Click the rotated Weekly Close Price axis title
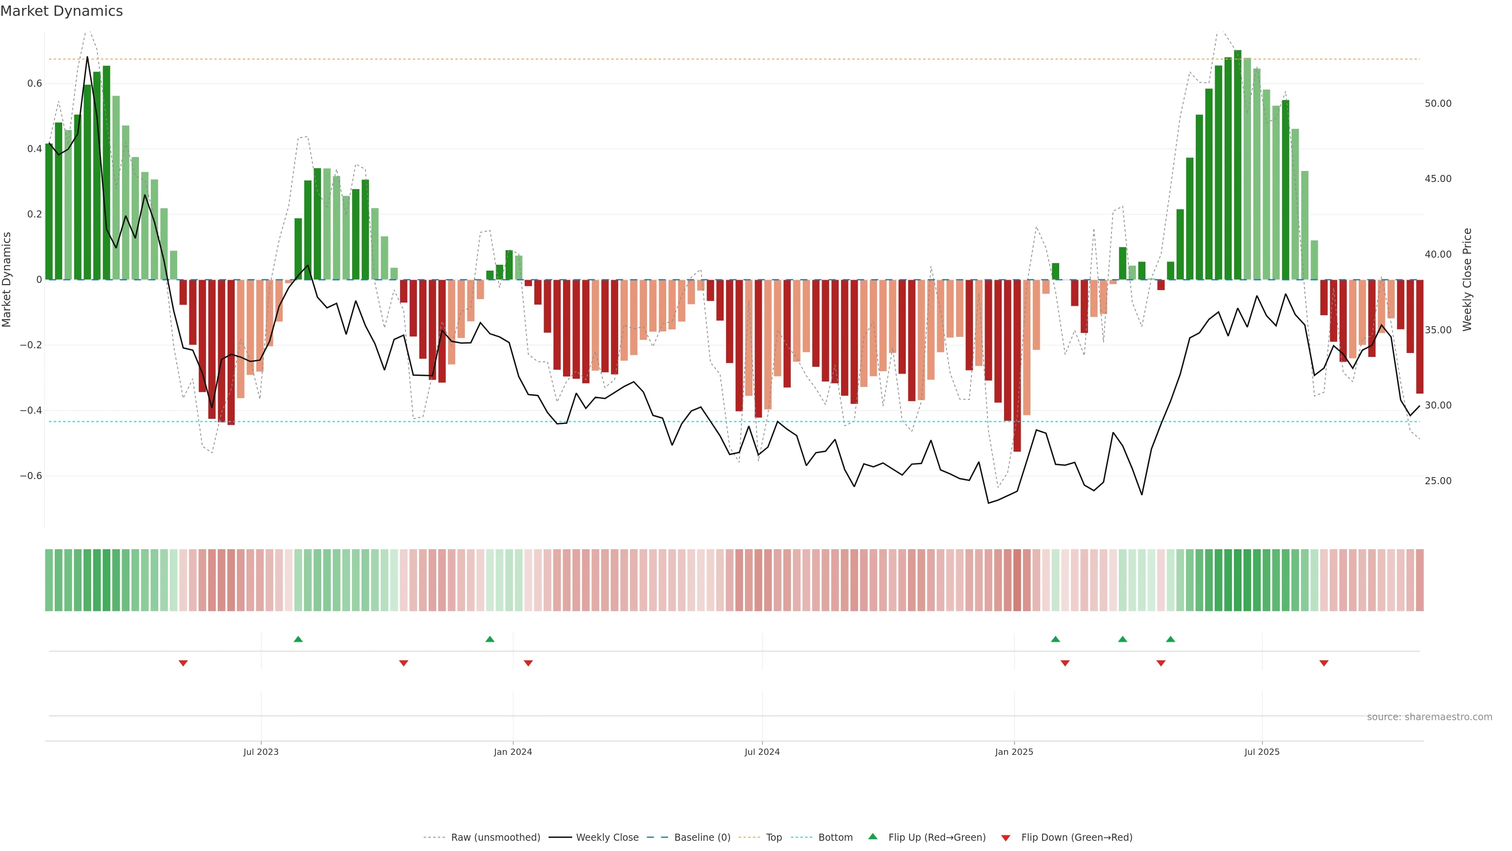Screen dimensions: 1512x851 (1468, 280)
